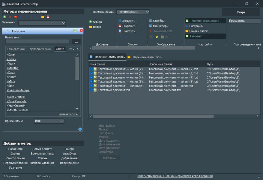Click the ribbon horizontal scrollbar

coord(143,48)
